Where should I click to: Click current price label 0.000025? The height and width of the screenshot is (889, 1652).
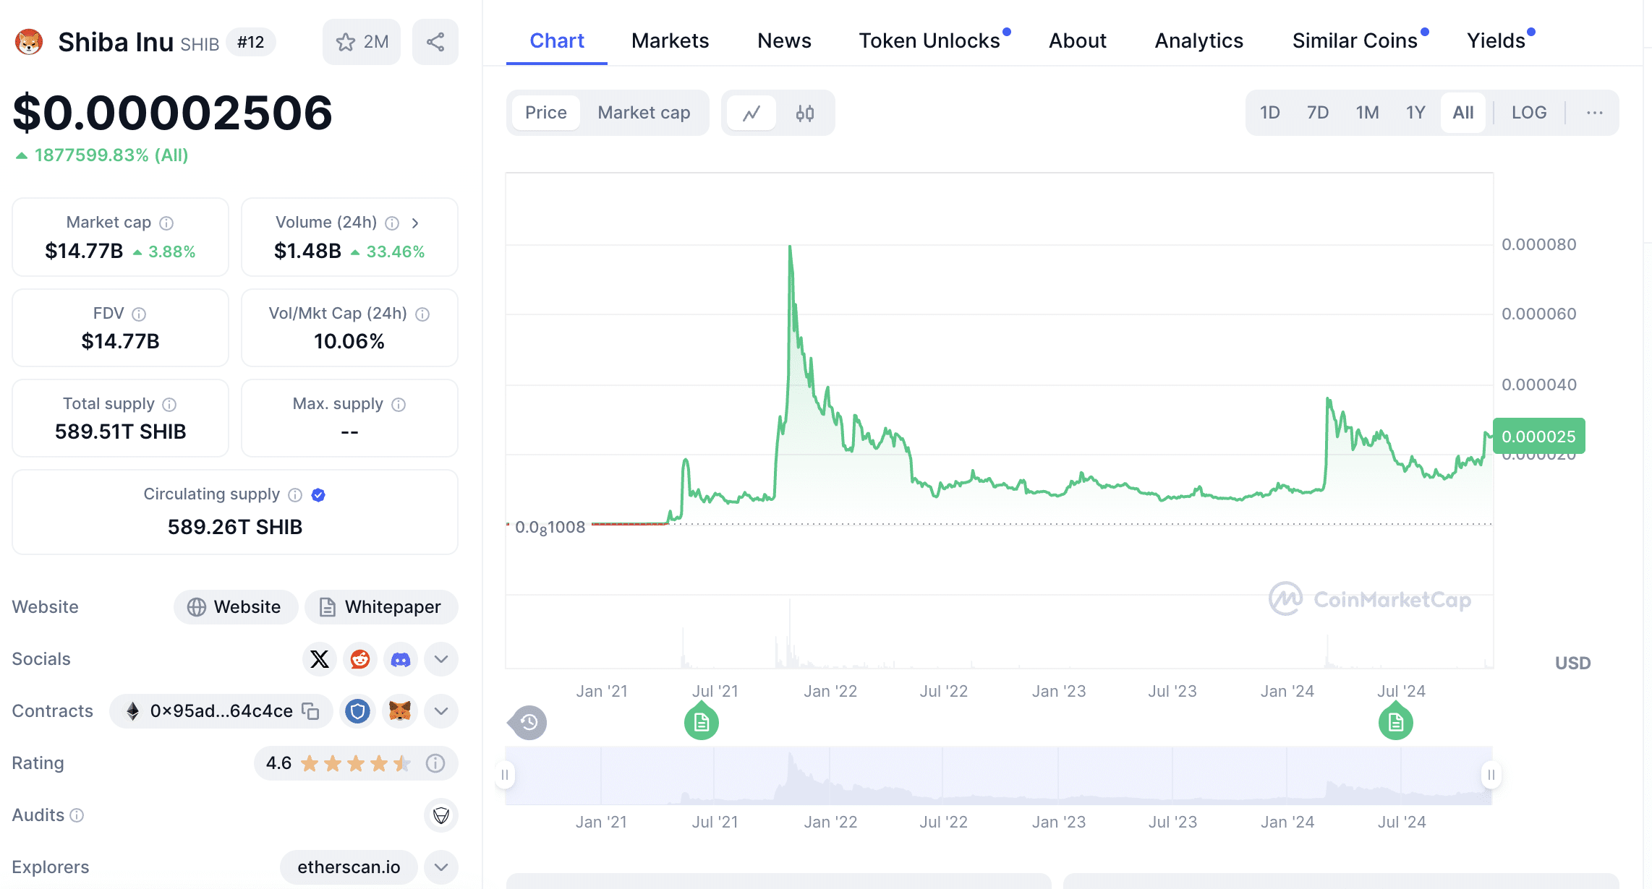coord(1538,437)
